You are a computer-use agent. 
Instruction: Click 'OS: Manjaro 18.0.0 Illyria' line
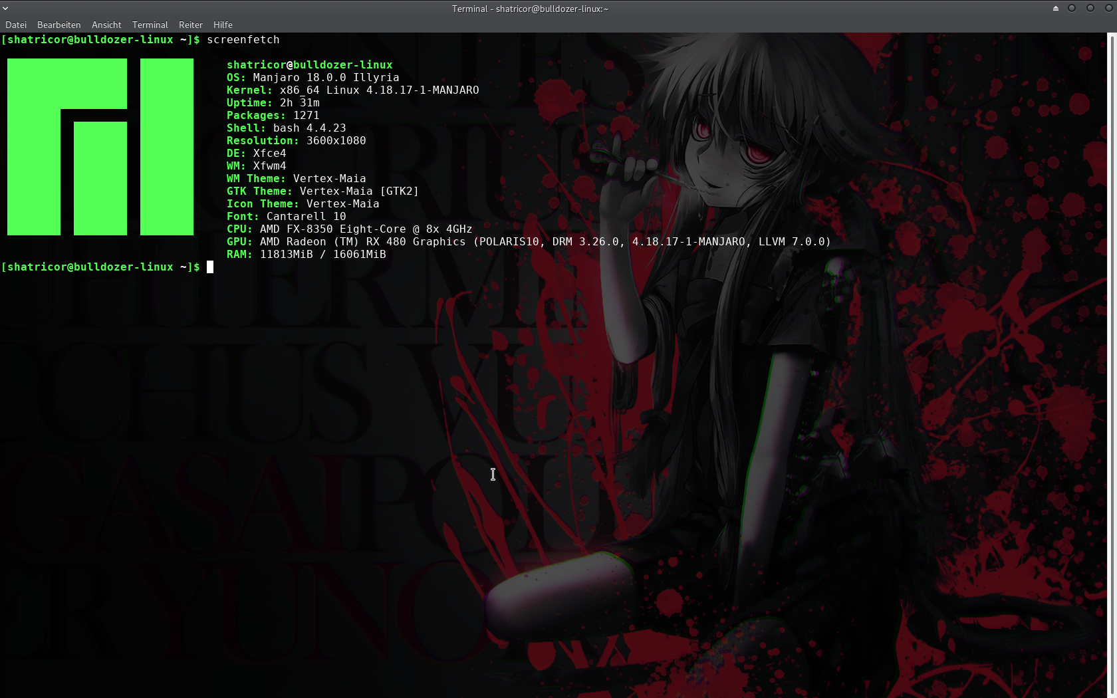[x=312, y=78]
